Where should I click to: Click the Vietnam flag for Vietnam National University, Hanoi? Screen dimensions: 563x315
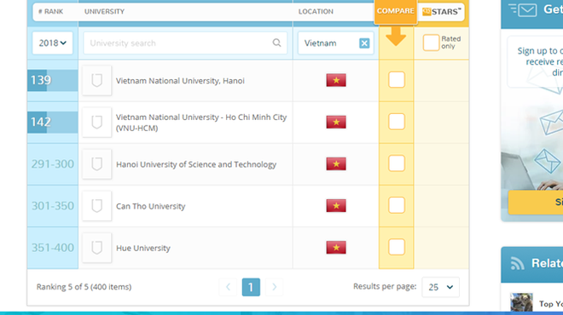336,80
